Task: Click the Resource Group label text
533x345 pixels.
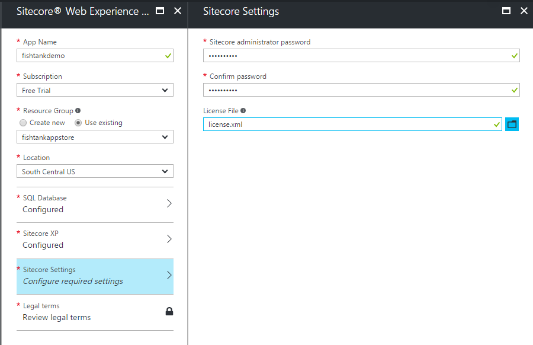Action: (x=48, y=111)
